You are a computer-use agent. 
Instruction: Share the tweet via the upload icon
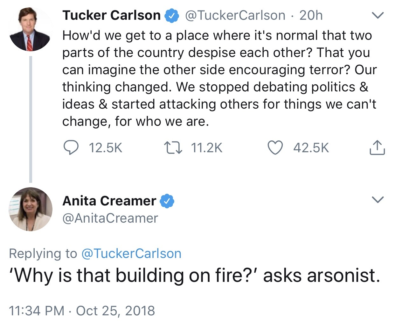[x=377, y=147]
